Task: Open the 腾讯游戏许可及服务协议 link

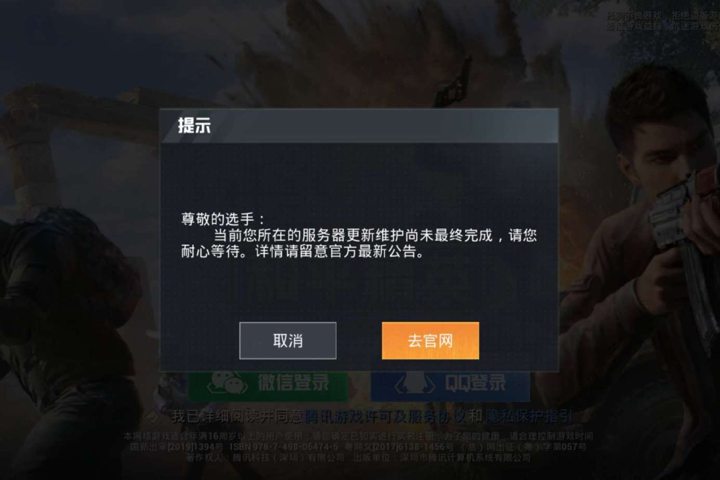Action: [x=385, y=416]
